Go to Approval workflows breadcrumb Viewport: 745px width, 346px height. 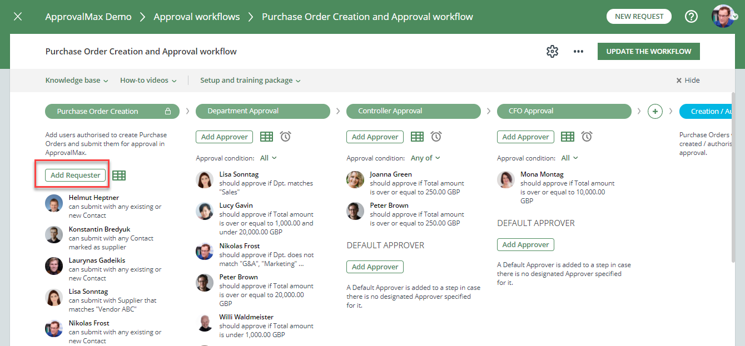pos(197,17)
